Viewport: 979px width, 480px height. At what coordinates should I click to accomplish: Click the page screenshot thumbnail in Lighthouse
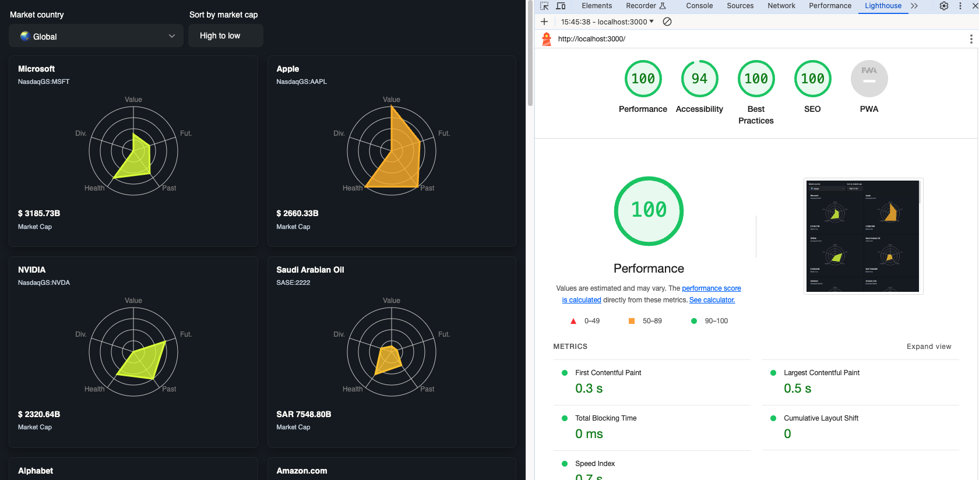click(x=863, y=236)
